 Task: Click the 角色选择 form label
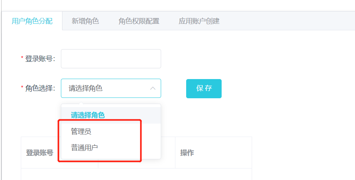(40, 88)
